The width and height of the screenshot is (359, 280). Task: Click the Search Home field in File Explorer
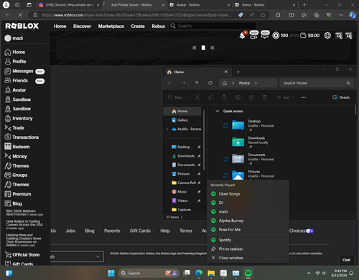click(x=317, y=83)
